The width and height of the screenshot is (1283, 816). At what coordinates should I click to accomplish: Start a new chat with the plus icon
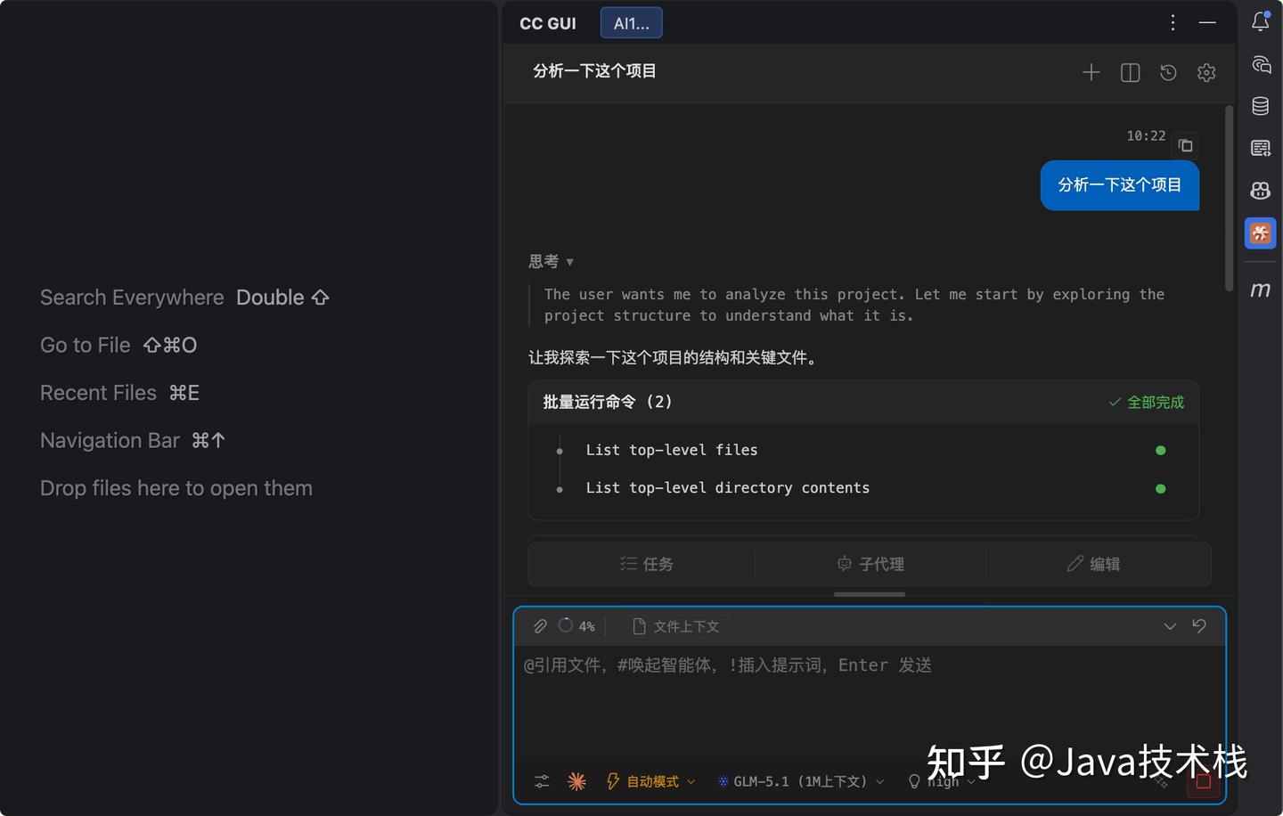[x=1091, y=72]
